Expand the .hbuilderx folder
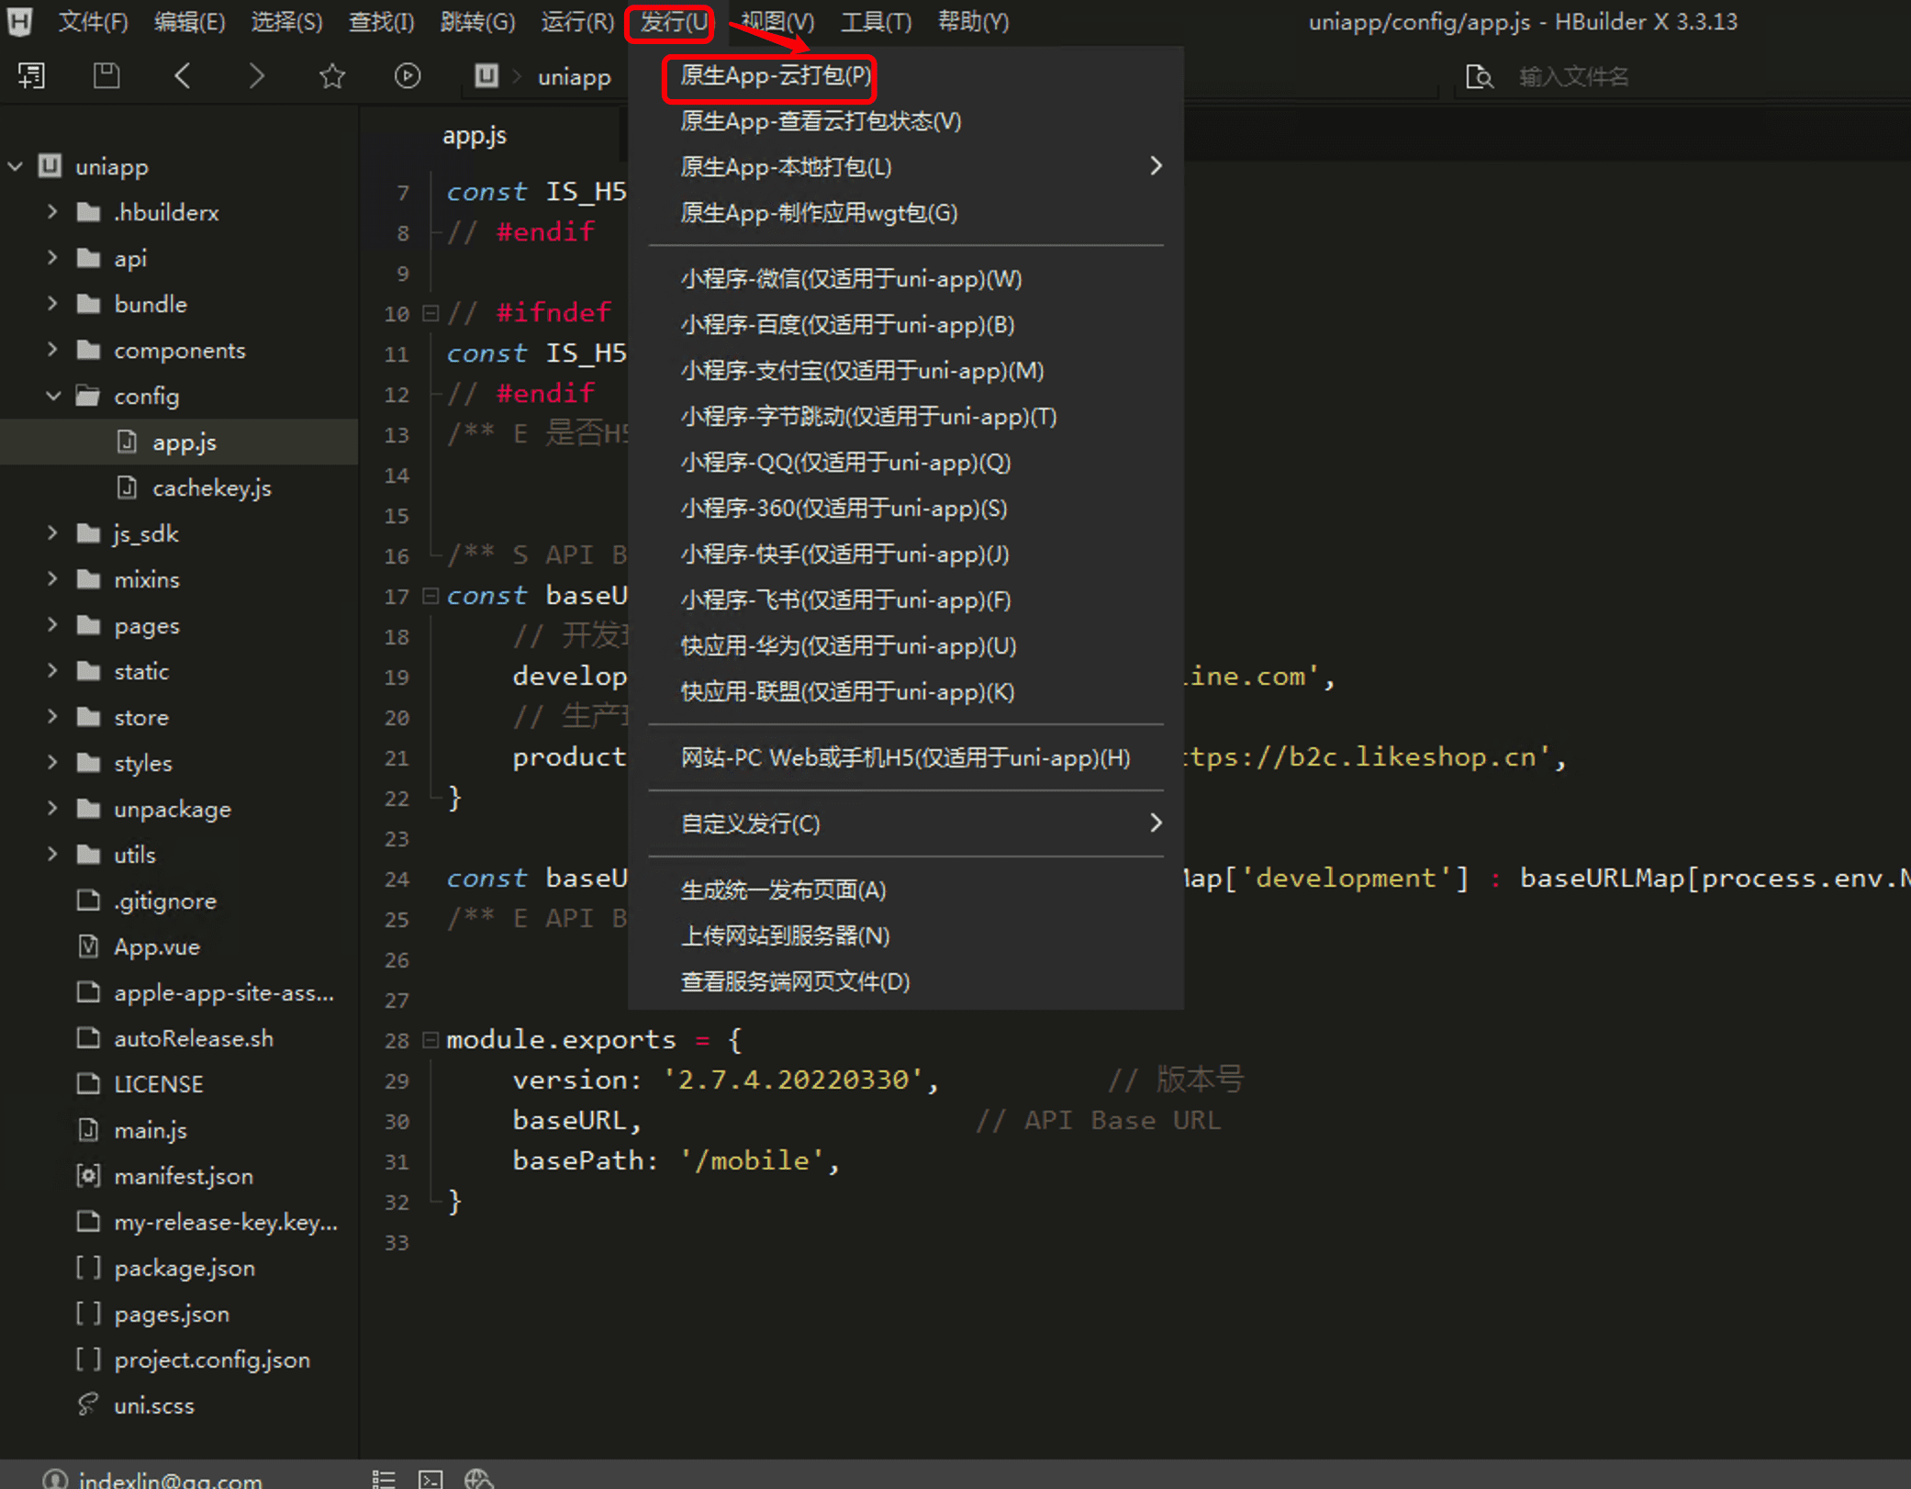This screenshot has height=1489, width=1911. click(x=52, y=212)
